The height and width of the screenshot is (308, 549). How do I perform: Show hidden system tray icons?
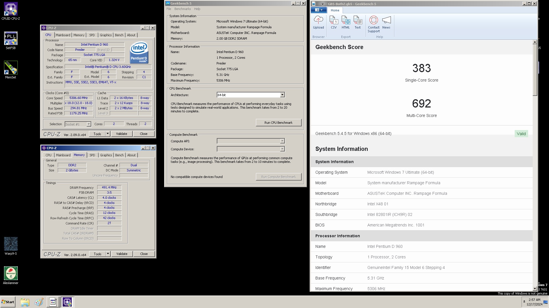524,302
